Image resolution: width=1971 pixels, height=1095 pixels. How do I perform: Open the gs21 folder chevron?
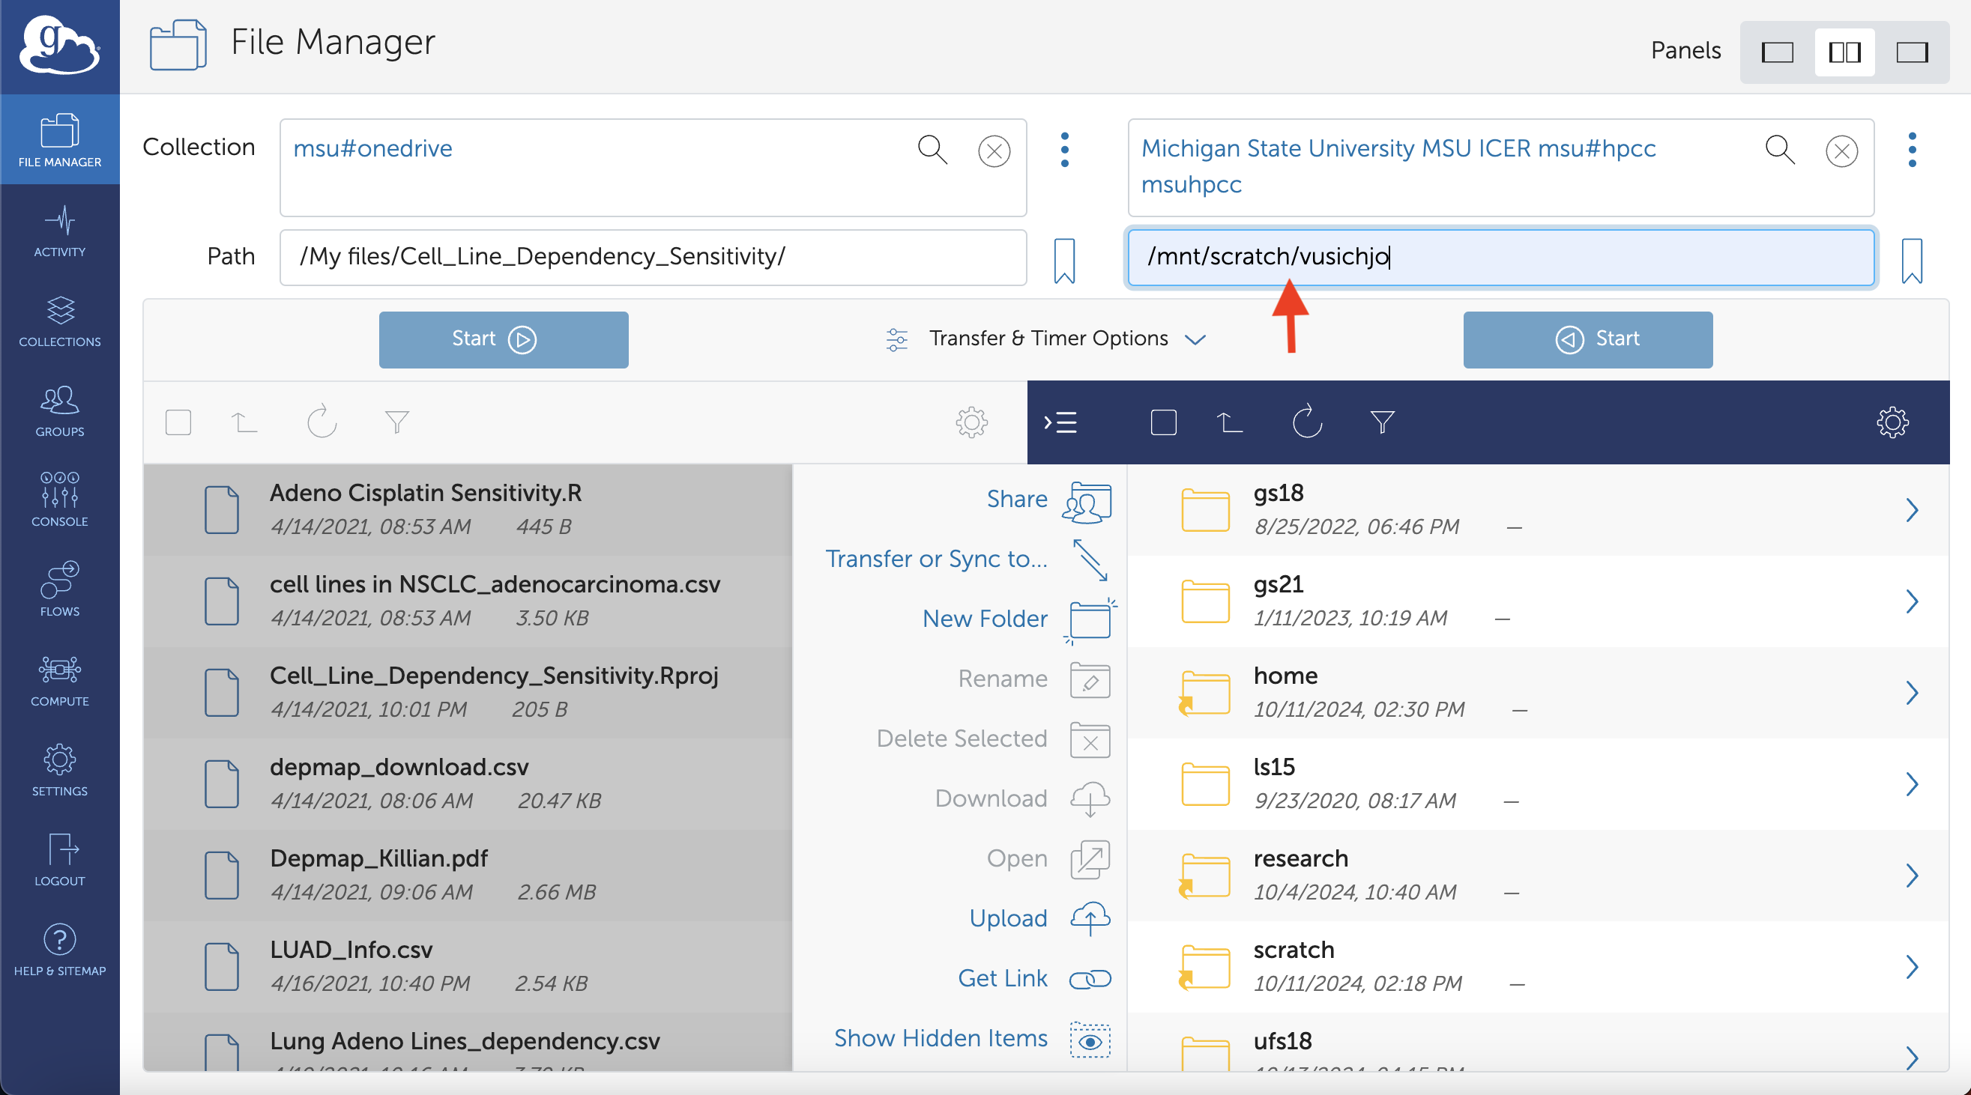click(1911, 601)
